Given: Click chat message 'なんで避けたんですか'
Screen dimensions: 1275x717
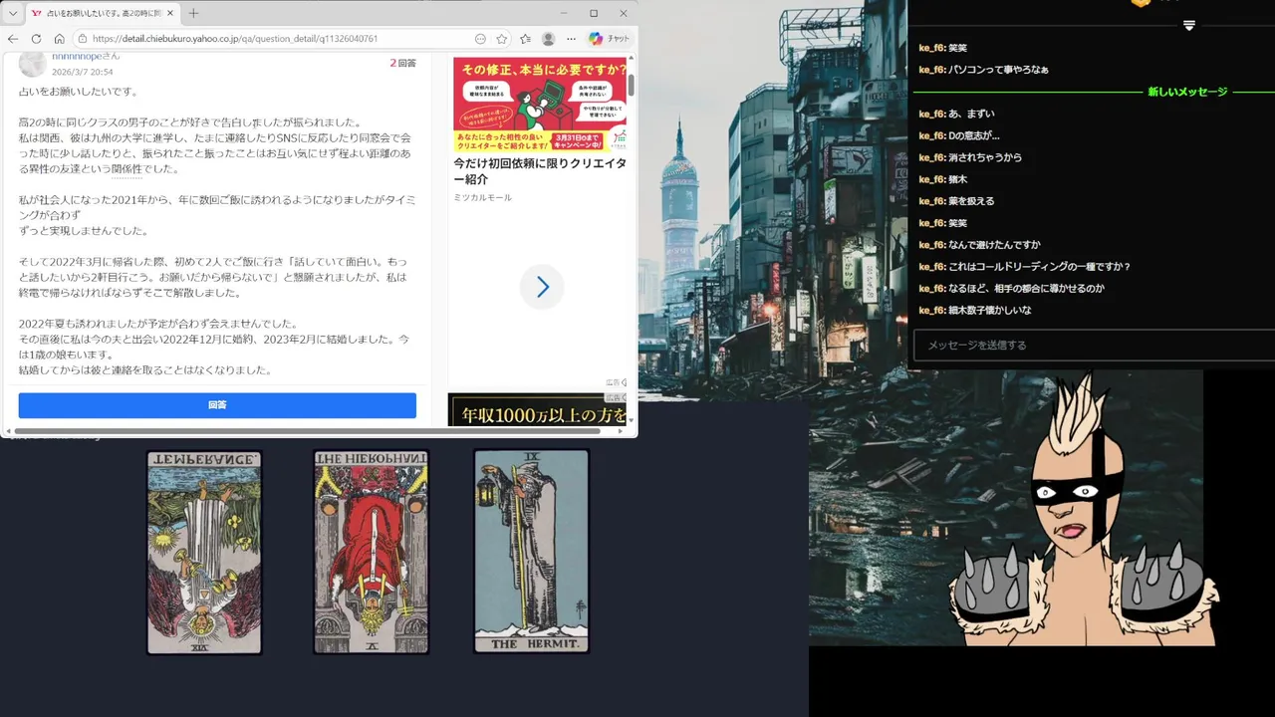Looking at the screenshot, I should pyautogui.click(x=994, y=245).
